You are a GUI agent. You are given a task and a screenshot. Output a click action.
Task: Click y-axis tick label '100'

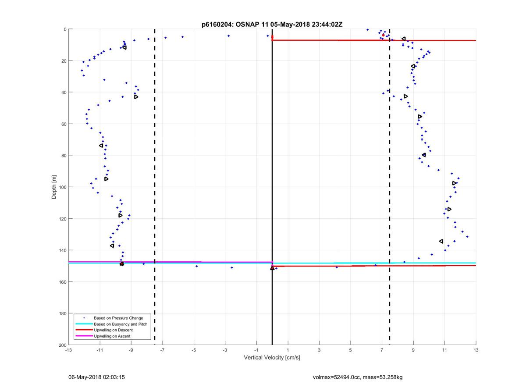pos(62,187)
